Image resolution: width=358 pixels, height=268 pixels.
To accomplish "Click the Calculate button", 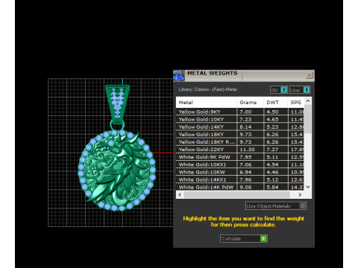I will tap(244, 238).
